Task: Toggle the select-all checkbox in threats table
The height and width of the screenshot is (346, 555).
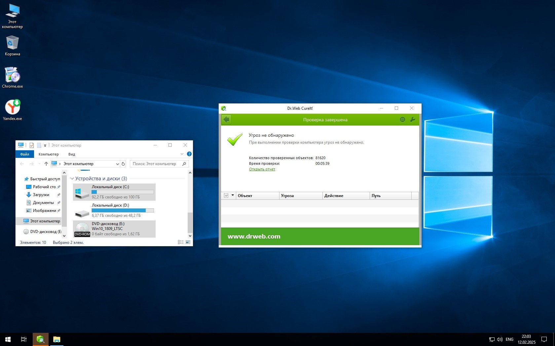Action: [226, 195]
